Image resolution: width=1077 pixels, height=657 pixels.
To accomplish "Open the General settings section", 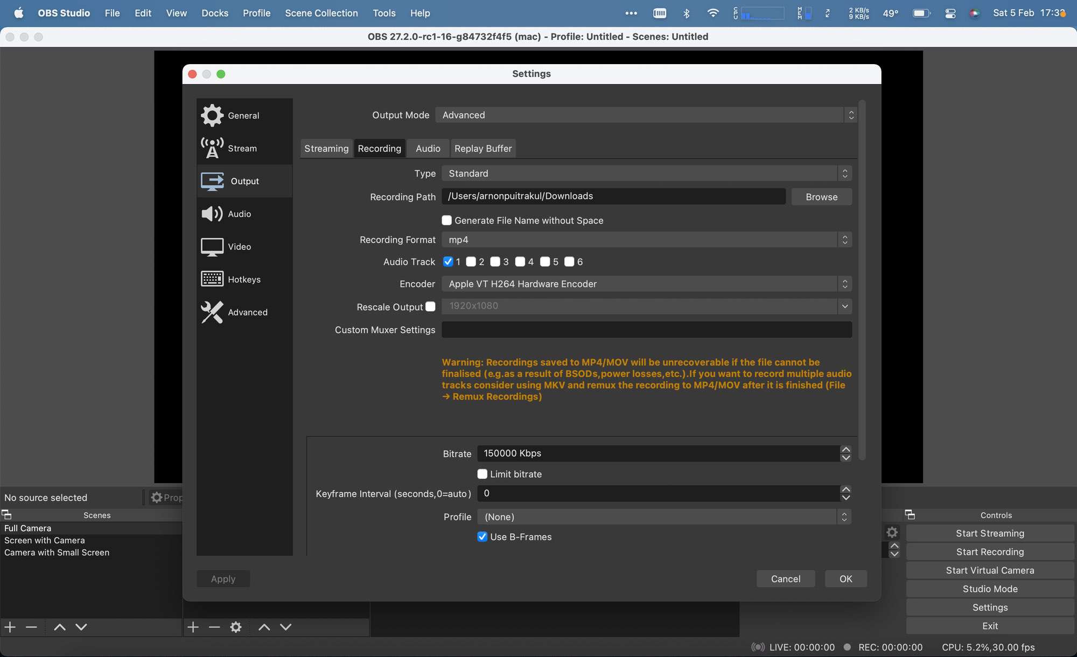I will 244,115.
